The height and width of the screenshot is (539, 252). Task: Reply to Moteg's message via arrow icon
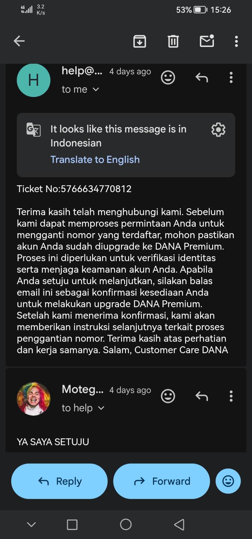coord(202,396)
